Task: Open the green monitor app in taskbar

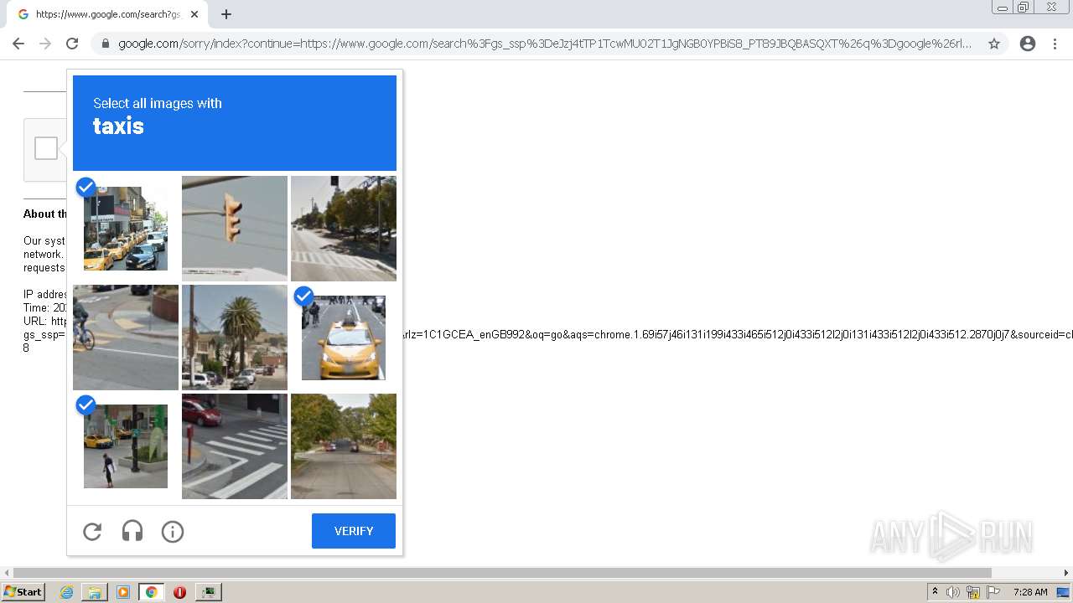Action: (x=208, y=592)
